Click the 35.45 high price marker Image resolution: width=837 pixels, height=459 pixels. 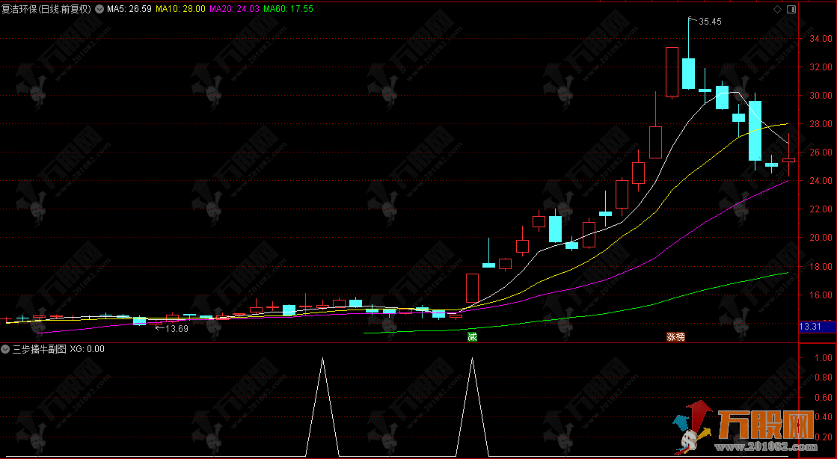click(x=709, y=22)
